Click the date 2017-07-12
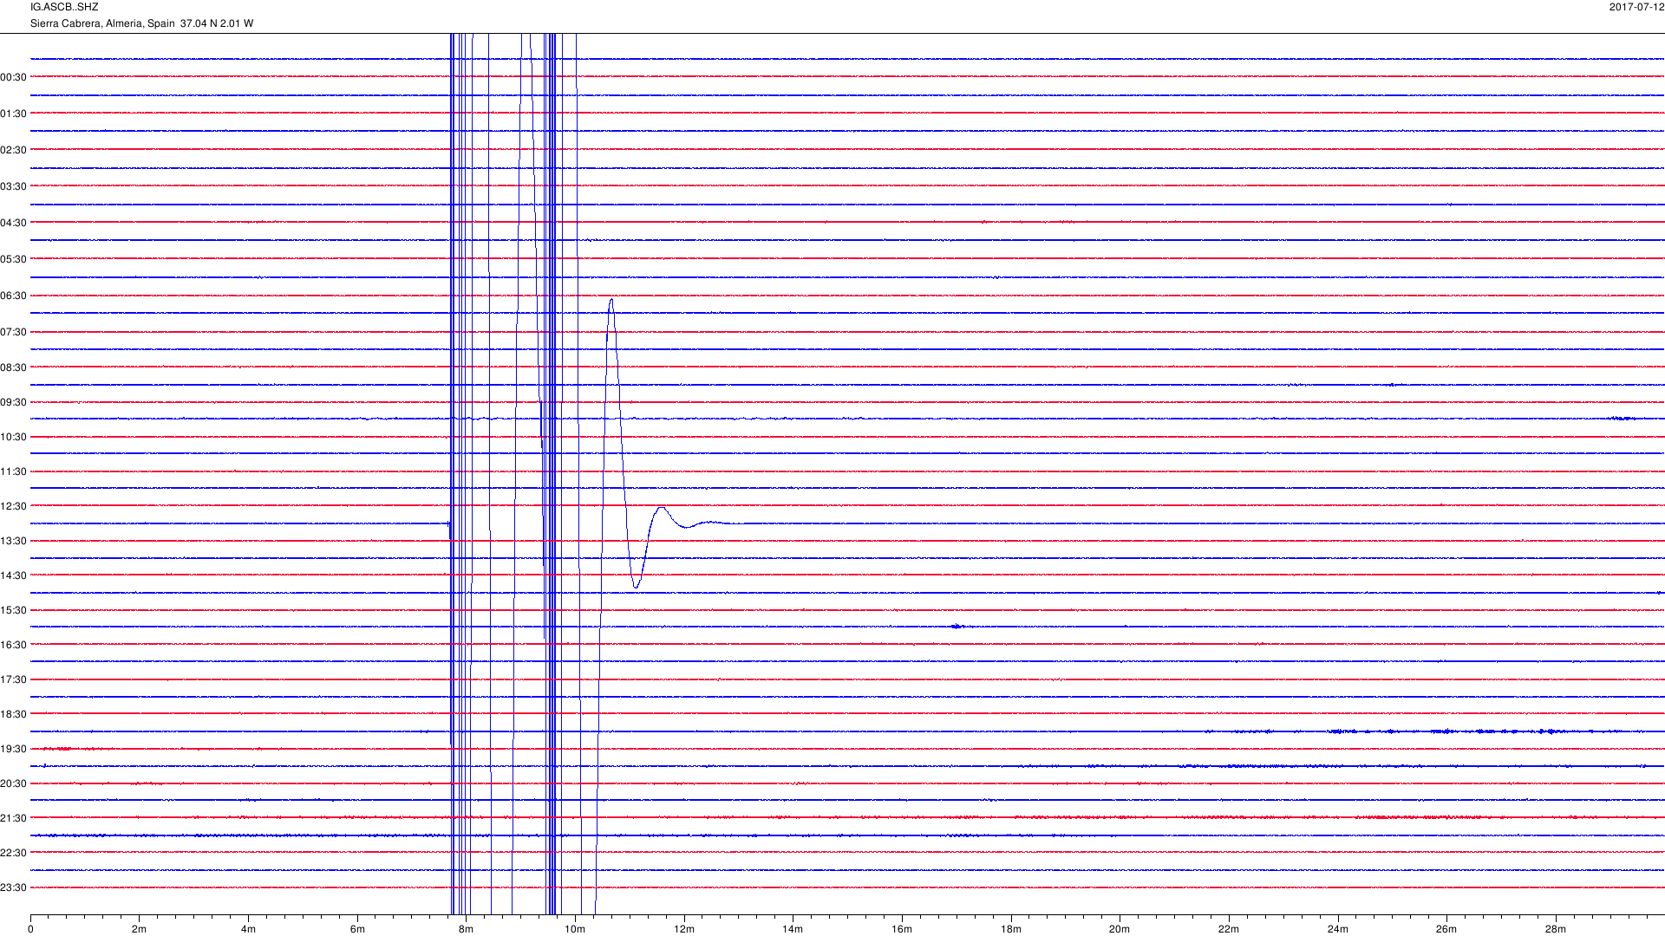This screenshot has height=936, width=1665. 1636,7
